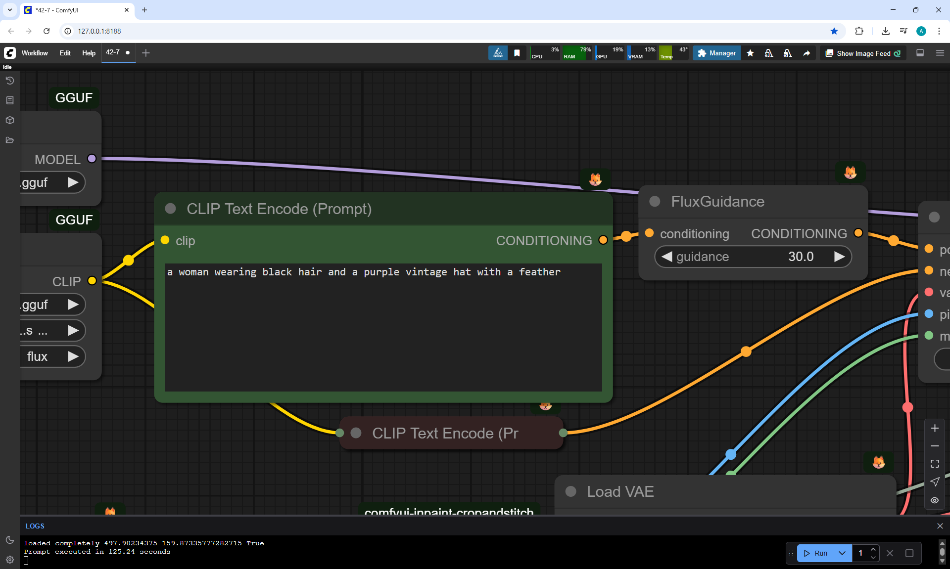The height and width of the screenshot is (569, 950).
Task: Collapse the FluxGuidance node via its dot
Action: (x=655, y=201)
